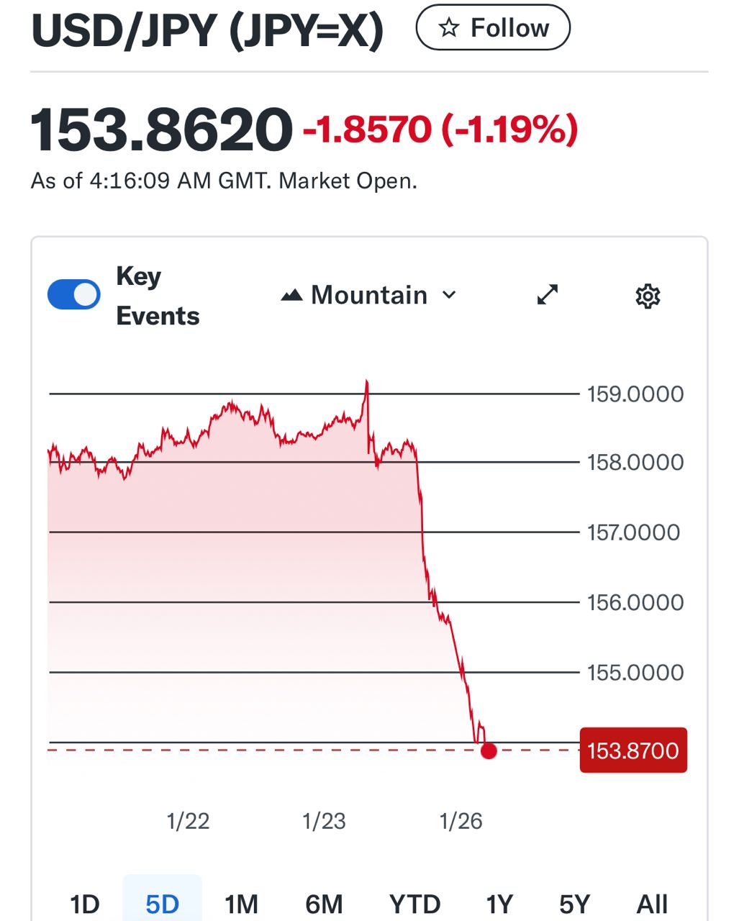This screenshot has width=739, height=921.
Task: Click the red current-price dot on chart
Action: pos(489,751)
